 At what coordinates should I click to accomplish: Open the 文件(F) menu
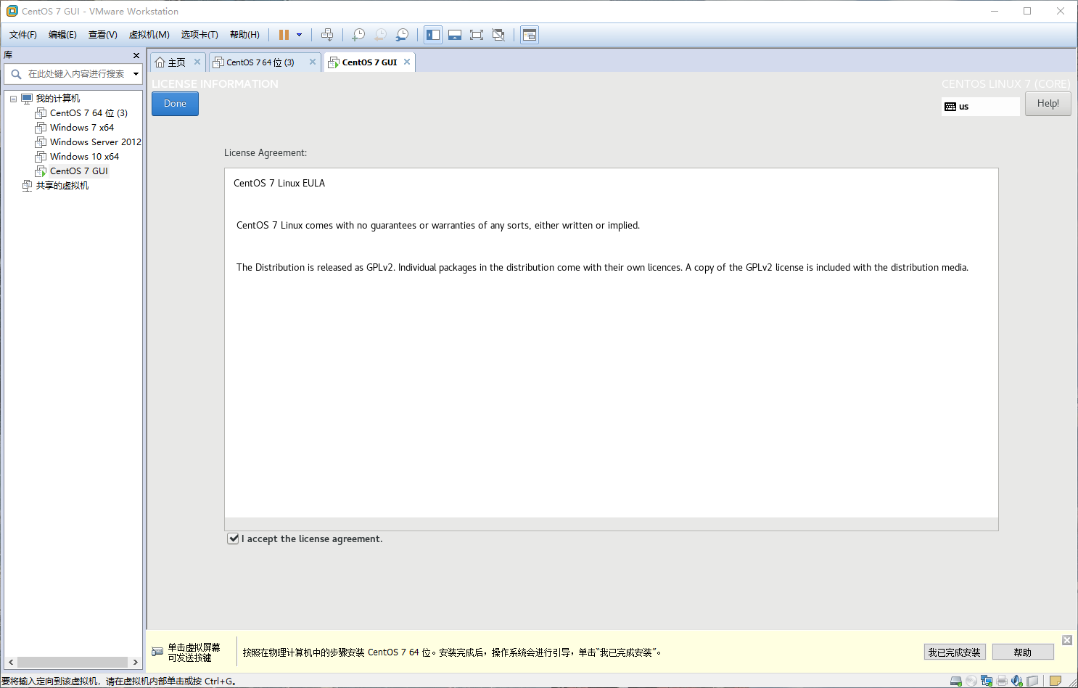(23, 35)
